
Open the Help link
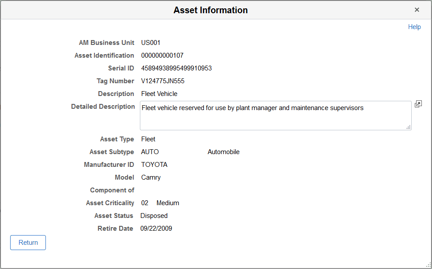coord(414,27)
